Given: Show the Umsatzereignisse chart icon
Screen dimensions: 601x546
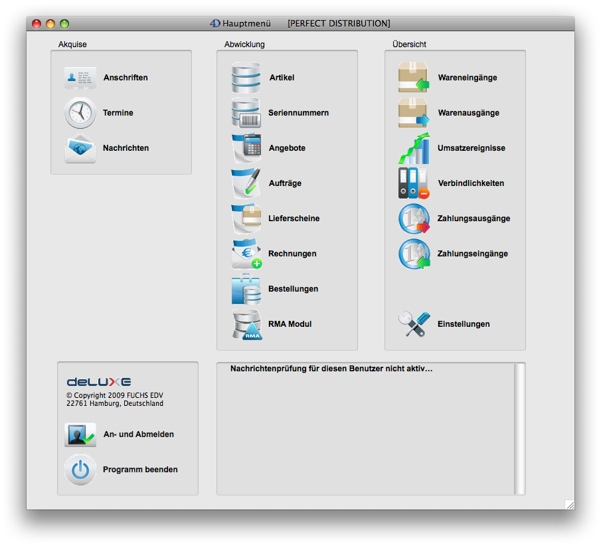Looking at the screenshot, I should (414, 148).
